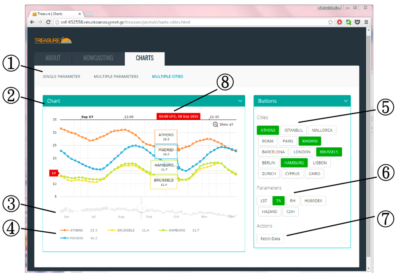Viewport: 398px width, 276px height.
Task: Open the Chrome hamburger menu
Action: click(x=366, y=22)
